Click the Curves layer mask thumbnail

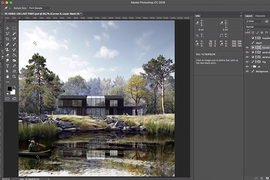point(259,48)
